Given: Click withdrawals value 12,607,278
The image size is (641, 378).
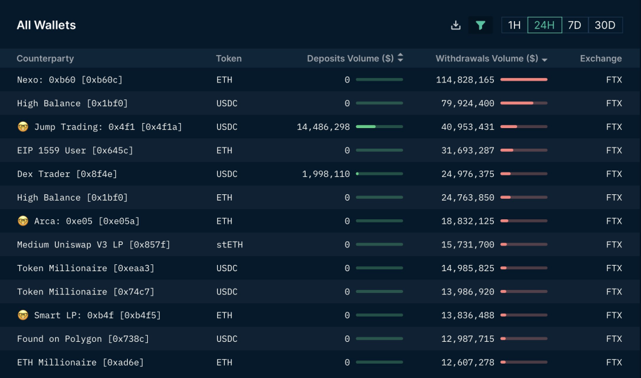Looking at the screenshot, I should click(468, 362).
